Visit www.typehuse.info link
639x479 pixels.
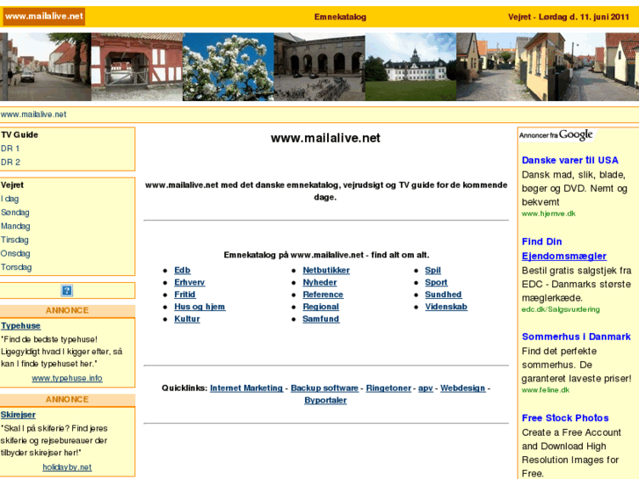coord(68,378)
